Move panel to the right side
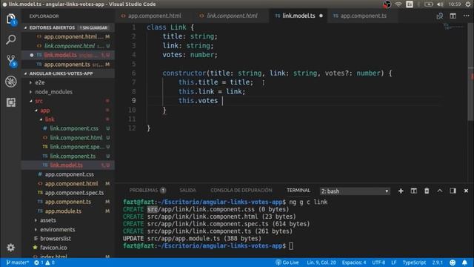Image resolution: width=474 pixels, height=267 pixels. coord(453,191)
